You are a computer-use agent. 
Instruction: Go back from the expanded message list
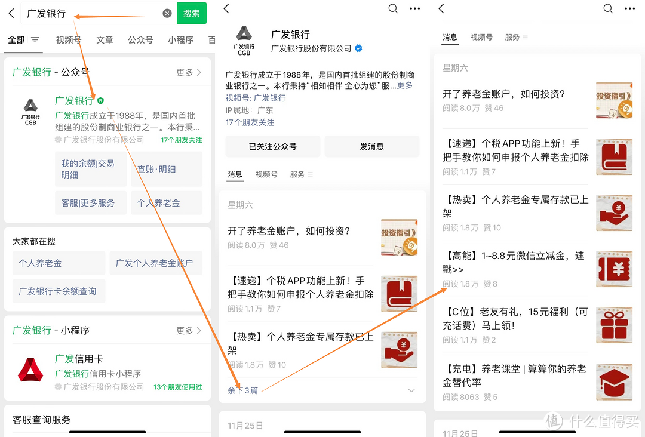(x=441, y=8)
